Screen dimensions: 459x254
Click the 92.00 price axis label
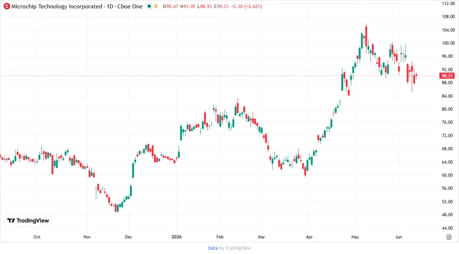coord(448,70)
